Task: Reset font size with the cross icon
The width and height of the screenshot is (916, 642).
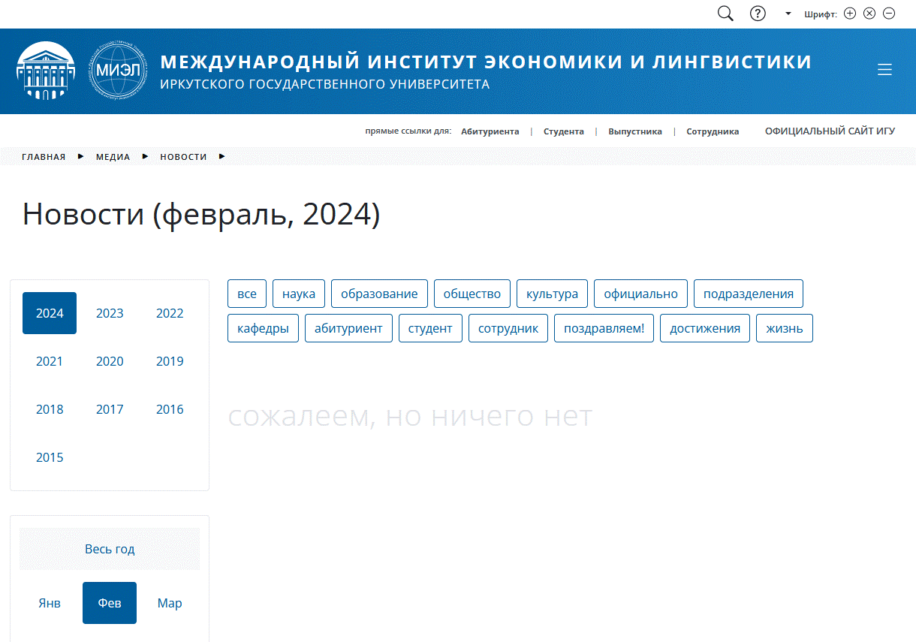Action: [x=869, y=14]
